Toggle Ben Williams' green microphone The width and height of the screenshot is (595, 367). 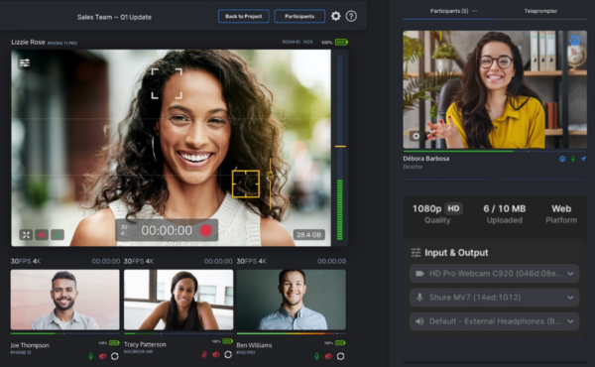(317, 356)
